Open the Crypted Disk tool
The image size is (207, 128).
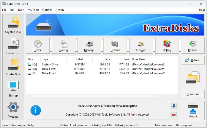pyautogui.click(x=13, y=25)
